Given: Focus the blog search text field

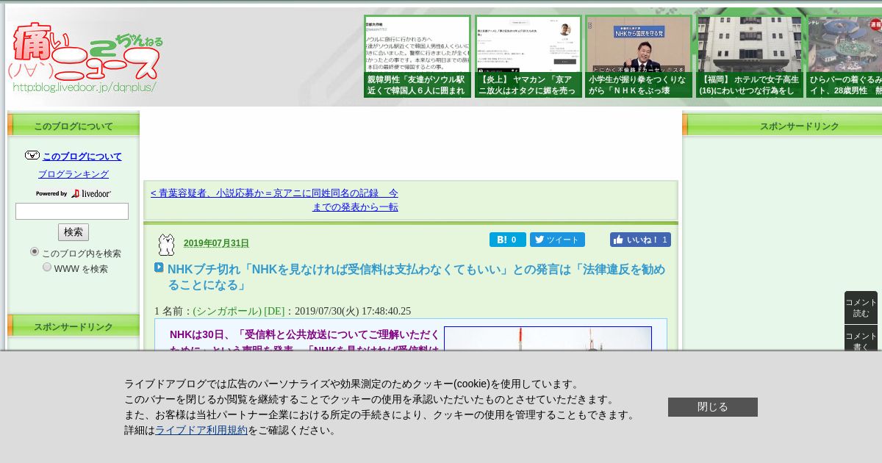Looking at the screenshot, I should point(72,212).
